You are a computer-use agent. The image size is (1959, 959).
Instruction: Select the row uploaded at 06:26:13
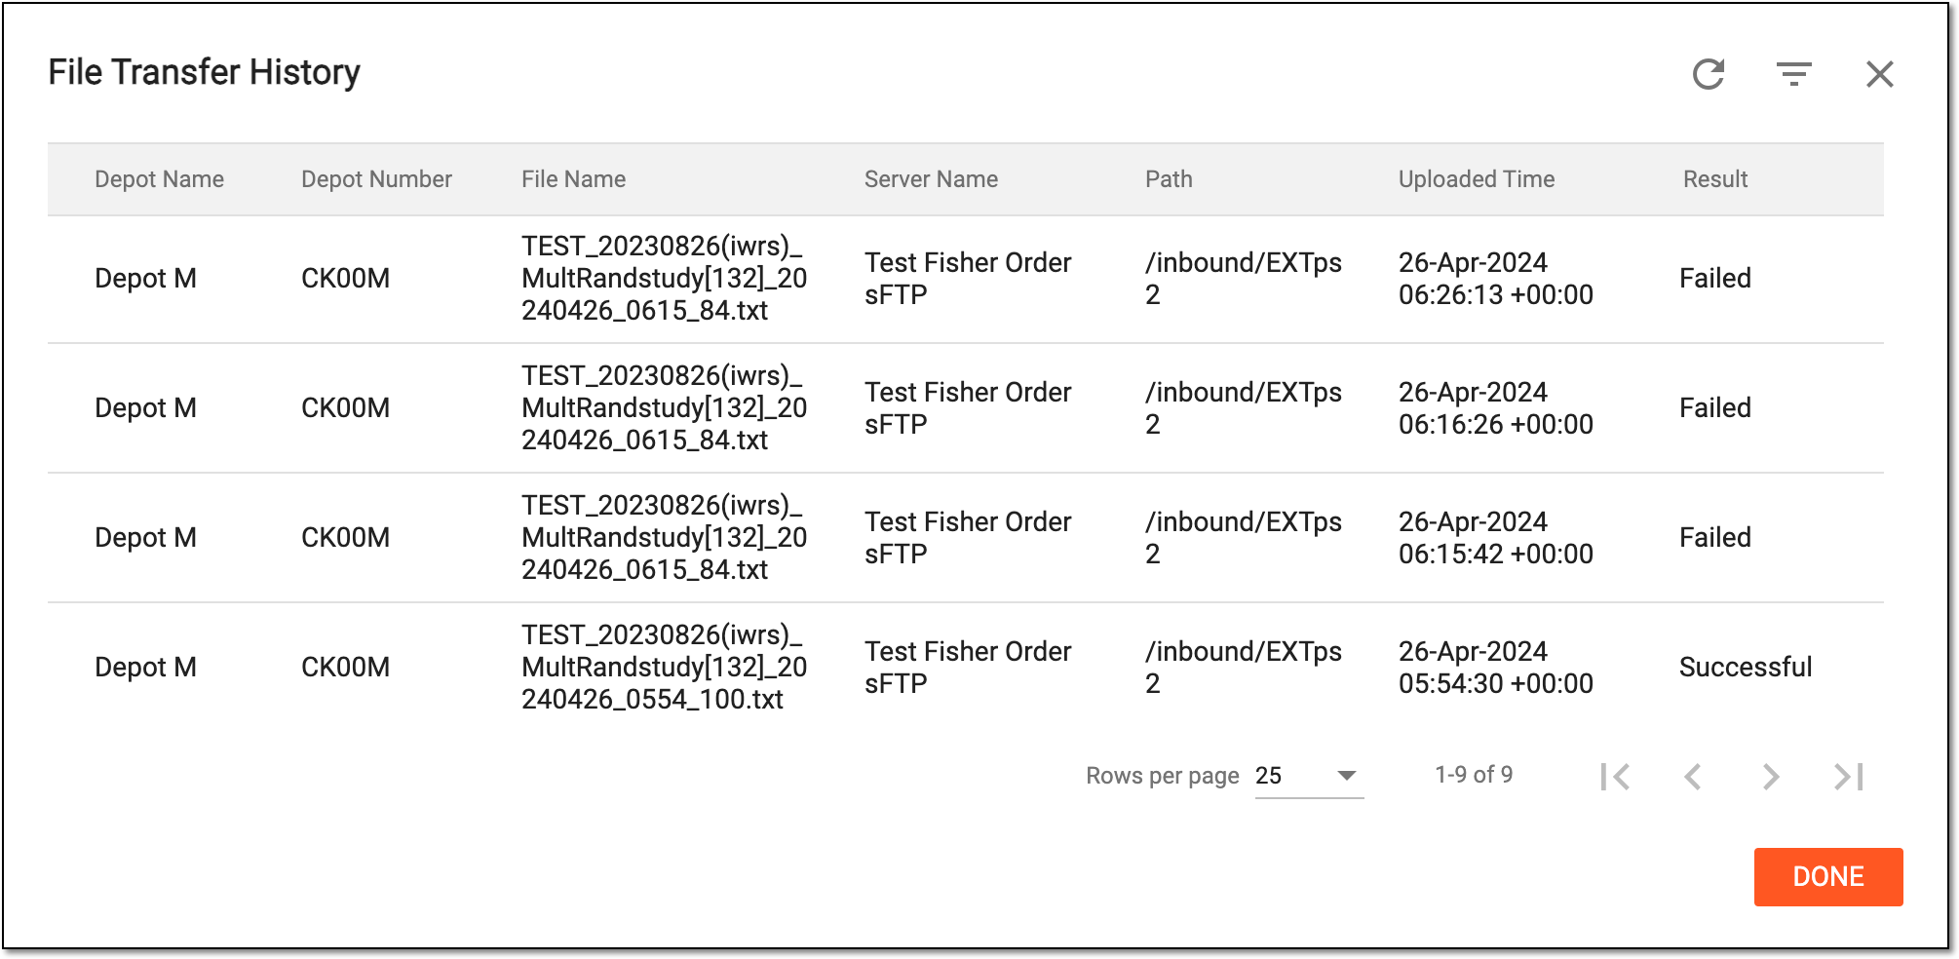pyautogui.click(x=966, y=279)
